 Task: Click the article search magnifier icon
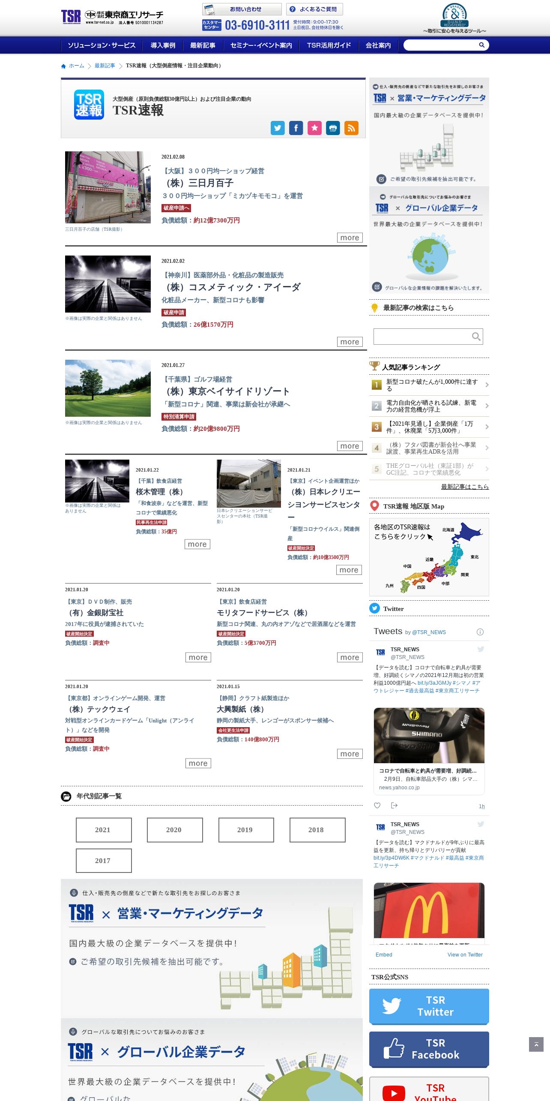476,337
